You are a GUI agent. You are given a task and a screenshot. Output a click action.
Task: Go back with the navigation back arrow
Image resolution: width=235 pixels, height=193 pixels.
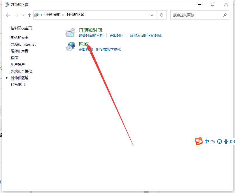[x=8, y=15]
